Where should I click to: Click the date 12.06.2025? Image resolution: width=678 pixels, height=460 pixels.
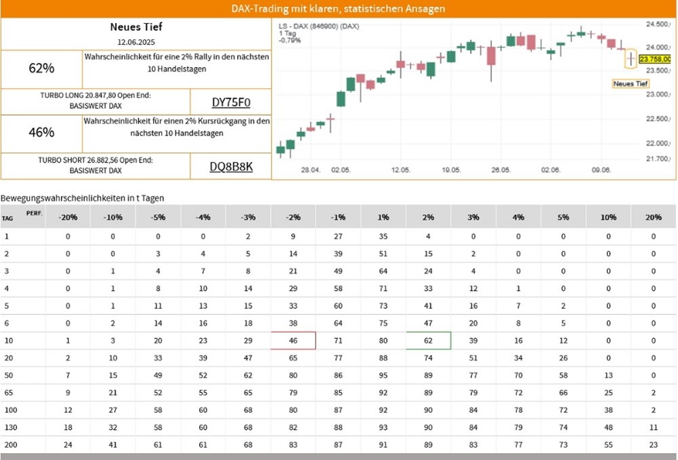(x=135, y=43)
